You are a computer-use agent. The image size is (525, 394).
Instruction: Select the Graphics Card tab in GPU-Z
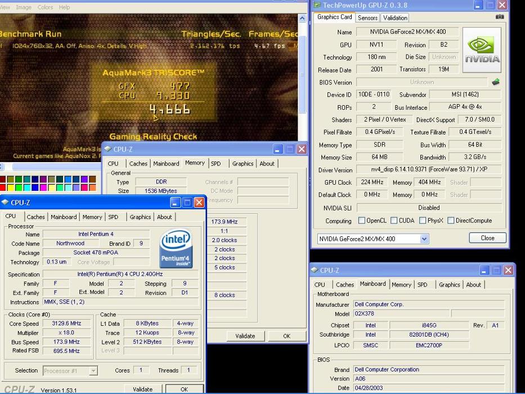[x=334, y=17]
